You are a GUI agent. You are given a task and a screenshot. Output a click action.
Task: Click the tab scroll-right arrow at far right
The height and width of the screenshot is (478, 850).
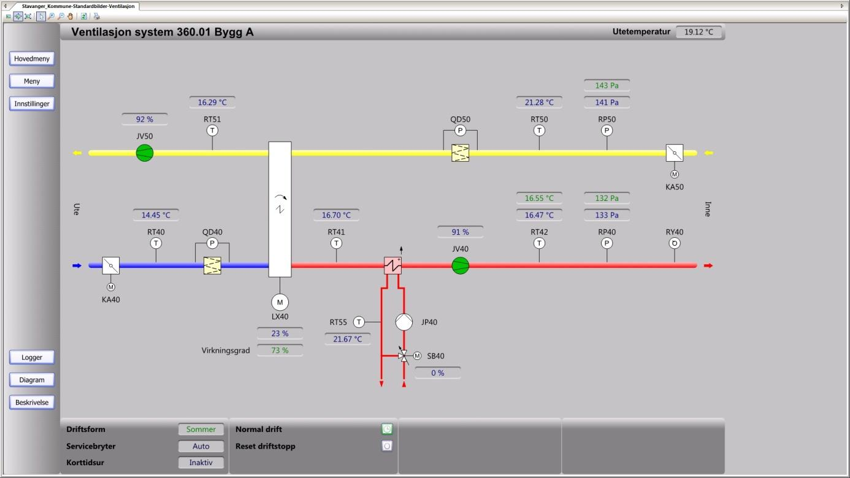click(x=842, y=6)
